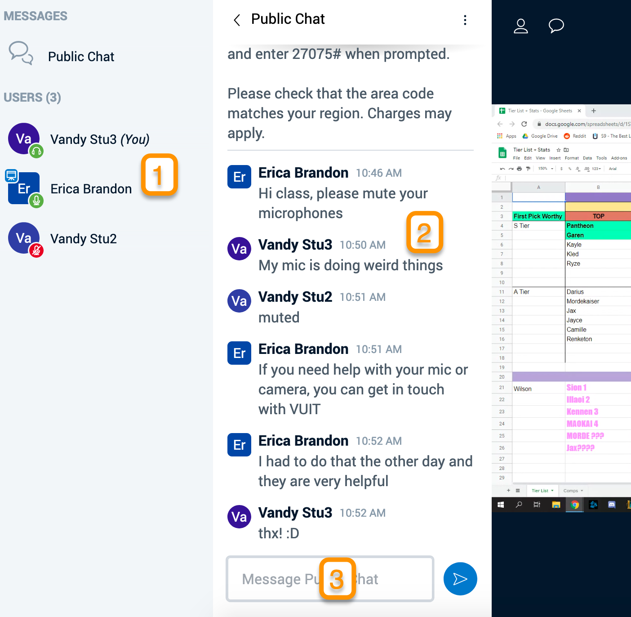Go back using the Public Chat header chevron
This screenshot has height=617, width=631.
(237, 20)
